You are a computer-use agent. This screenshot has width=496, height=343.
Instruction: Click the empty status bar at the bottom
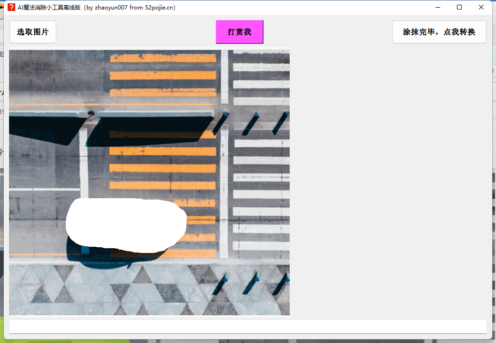[247, 327]
